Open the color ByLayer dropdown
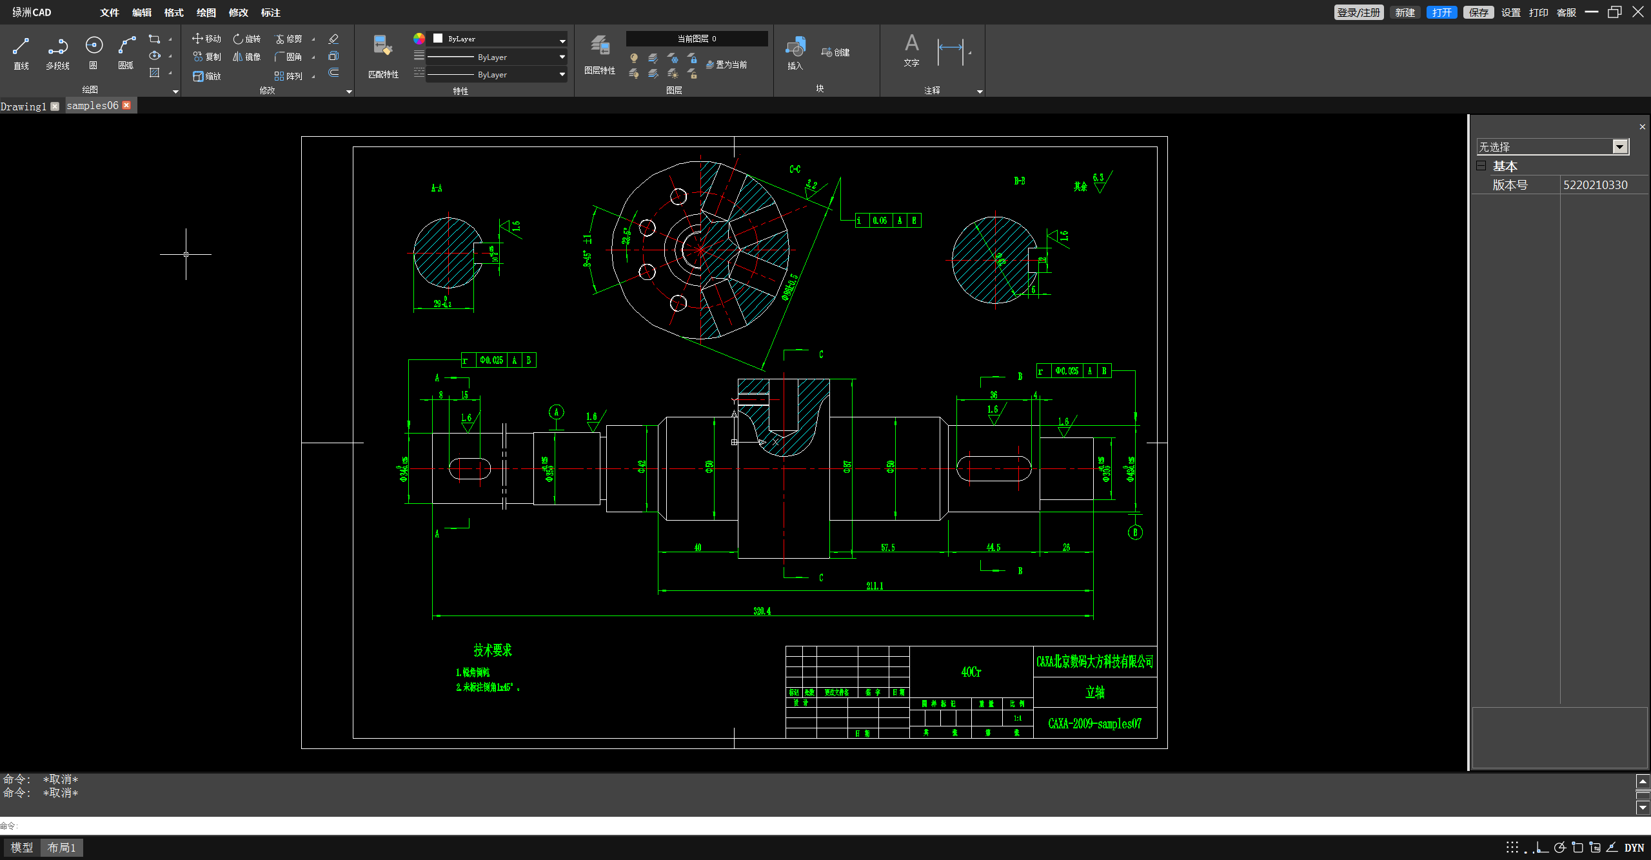The image size is (1651, 860). click(562, 39)
